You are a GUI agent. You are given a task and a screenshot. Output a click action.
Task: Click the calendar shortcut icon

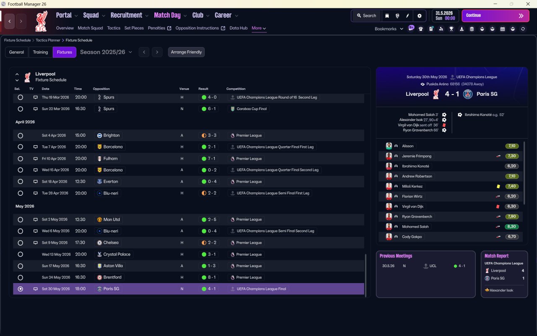pyautogui.click(x=503, y=29)
